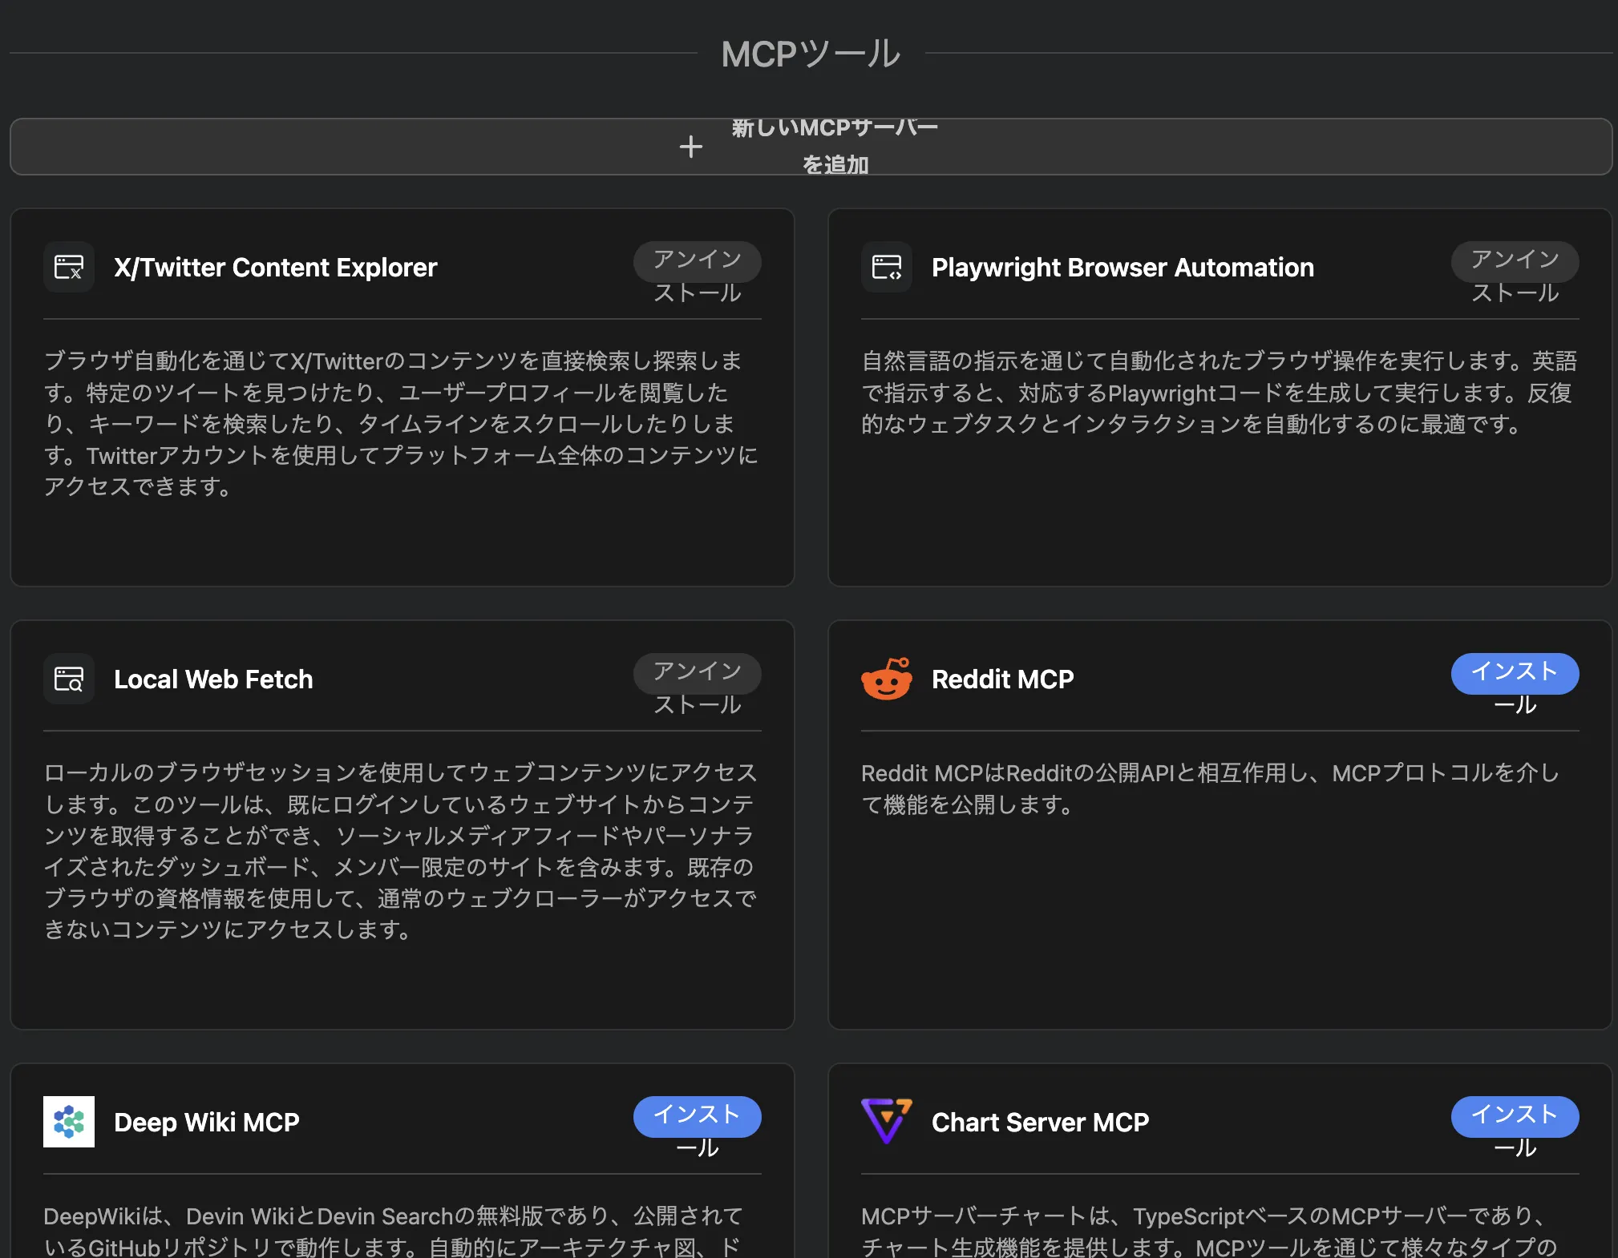Screen dimensions: 1618x1258
Task: Uninstall Playwright Browser Automation
Action: point(1514,263)
